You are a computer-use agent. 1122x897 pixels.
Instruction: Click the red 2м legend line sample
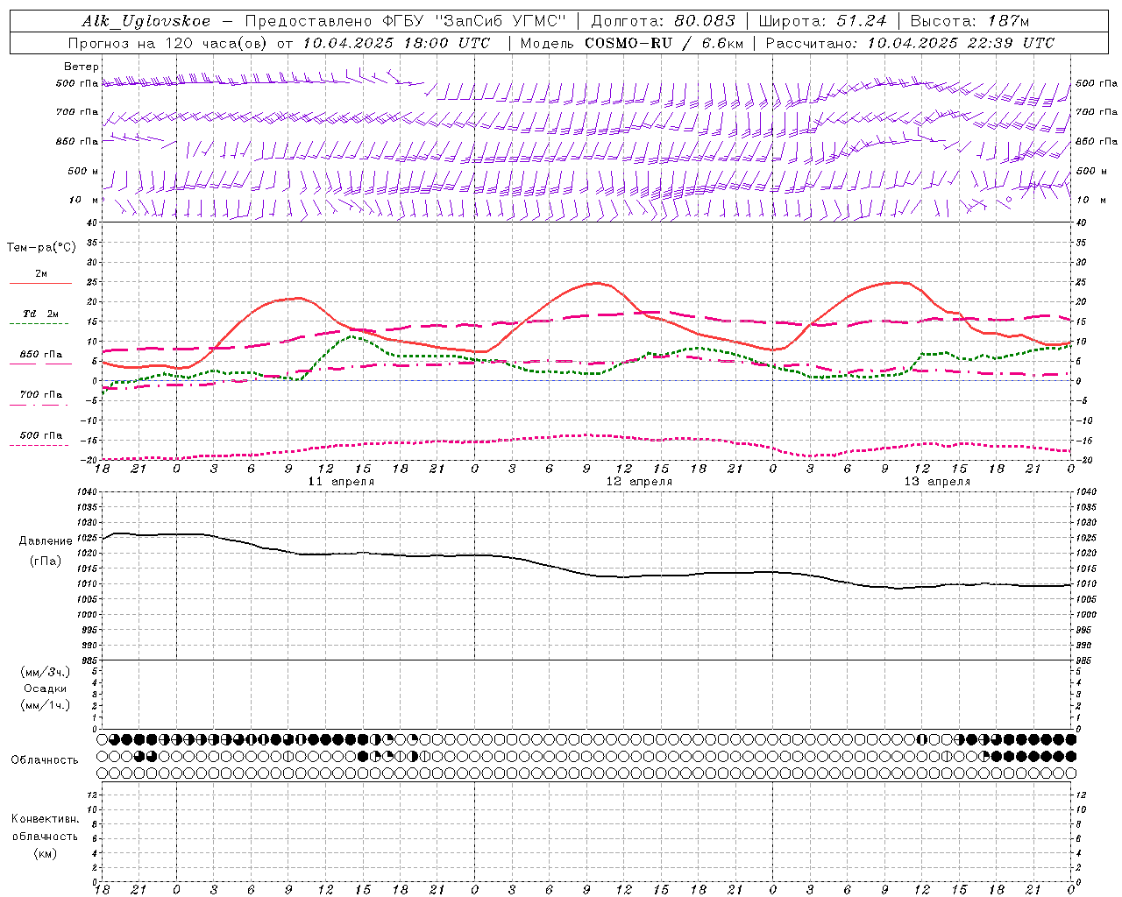40,283
